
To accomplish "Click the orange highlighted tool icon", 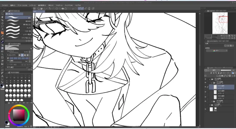I will [2, 33].
